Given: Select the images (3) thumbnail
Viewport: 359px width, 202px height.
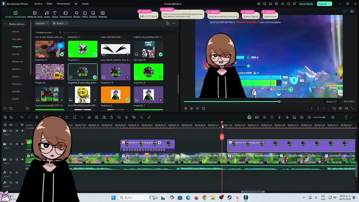Looking at the screenshot, I should tap(50, 72).
